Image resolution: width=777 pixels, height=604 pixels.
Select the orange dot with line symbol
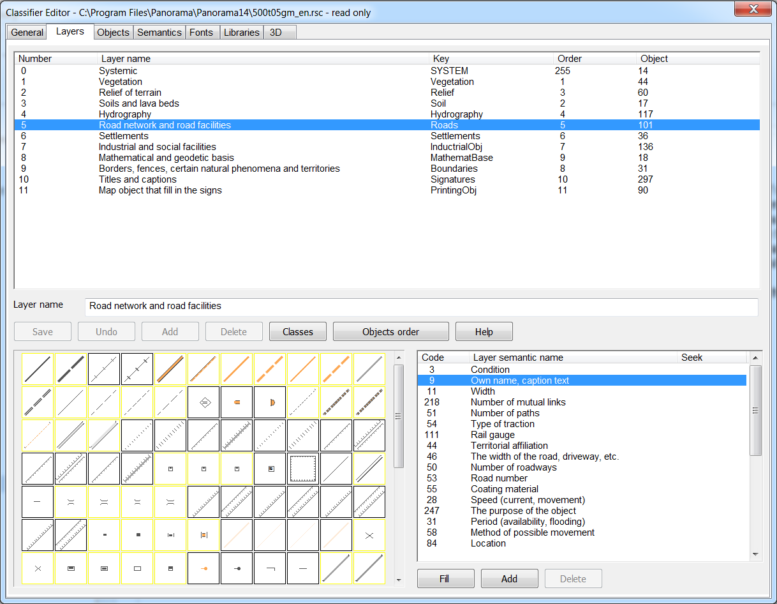204,568
